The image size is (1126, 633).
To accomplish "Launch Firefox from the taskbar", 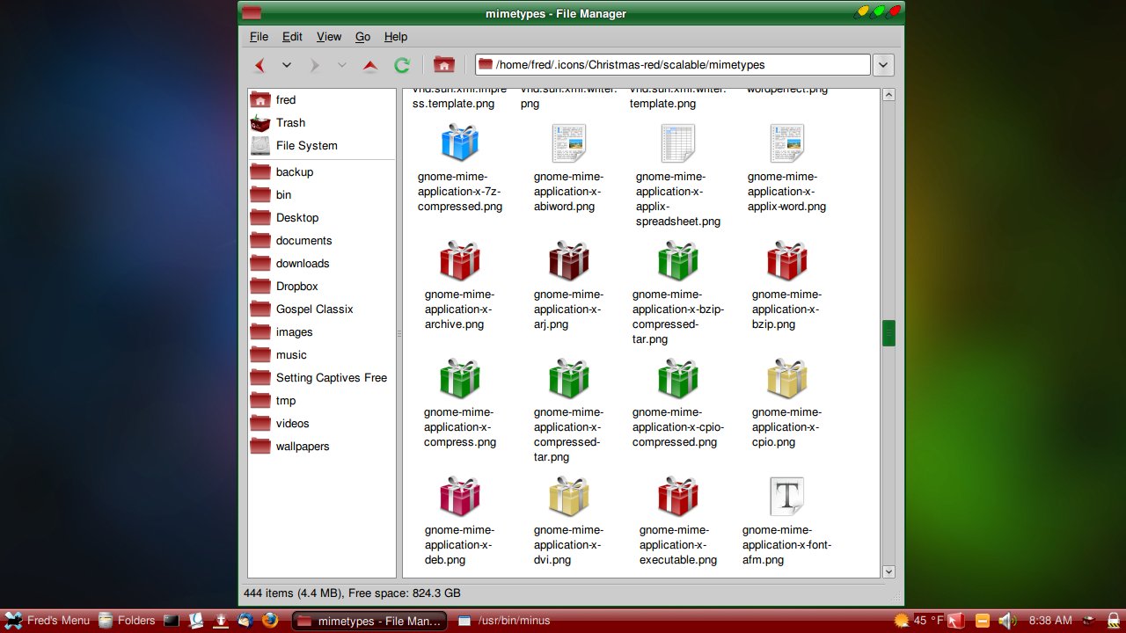I will [270, 621].
